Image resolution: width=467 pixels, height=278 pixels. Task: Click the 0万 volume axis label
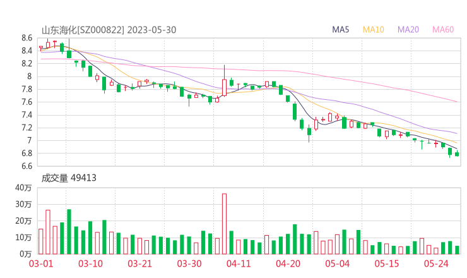26,254
